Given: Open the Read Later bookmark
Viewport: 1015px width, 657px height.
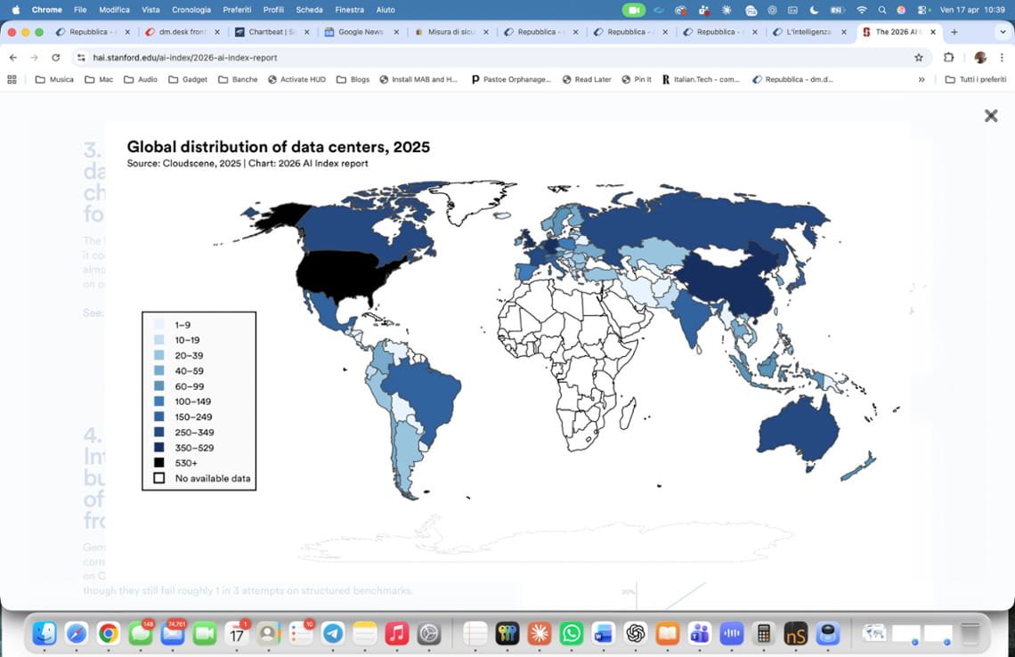Looking at the screenshot, I should click(x=586, y=79).
